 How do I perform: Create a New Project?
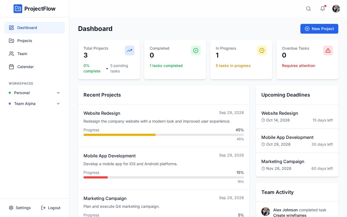[x=319, y=29]
